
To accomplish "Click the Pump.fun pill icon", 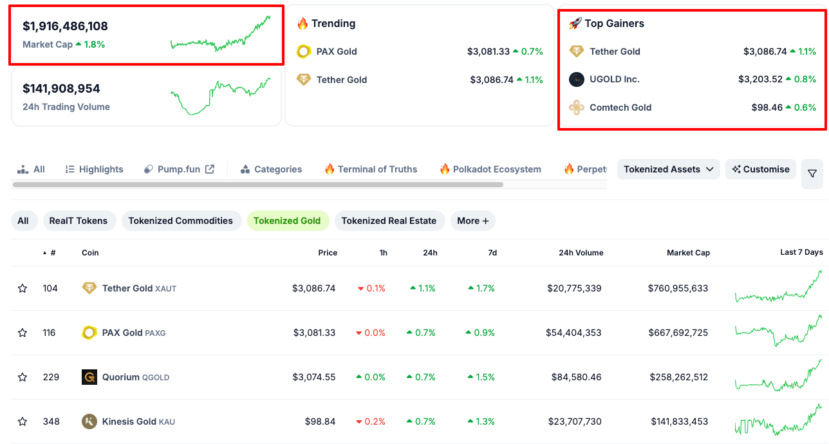I will (x=148, y=169).
